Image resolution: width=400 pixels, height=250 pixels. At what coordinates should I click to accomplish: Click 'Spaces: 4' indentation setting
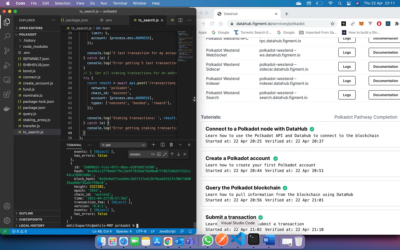tap(124, 231)
